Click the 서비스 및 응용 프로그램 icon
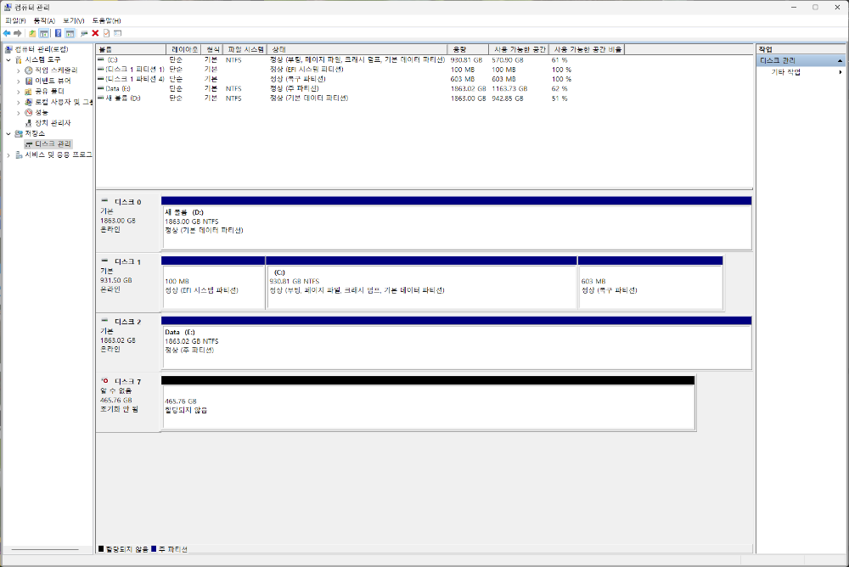Screen dimensions: 849x567 coord(19,154)
